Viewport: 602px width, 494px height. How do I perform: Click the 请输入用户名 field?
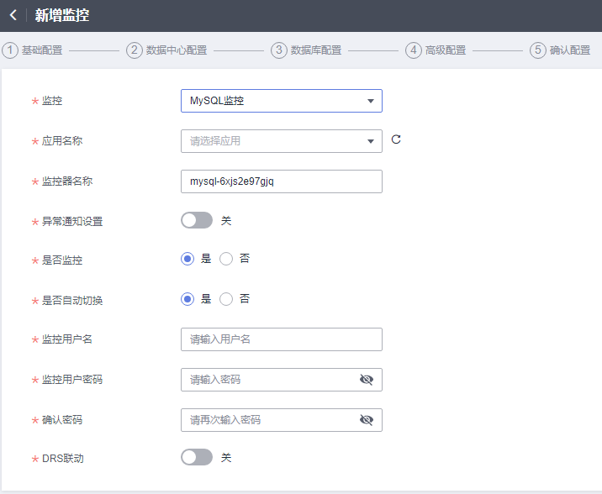pyautogui.click(x=282, y=339)
